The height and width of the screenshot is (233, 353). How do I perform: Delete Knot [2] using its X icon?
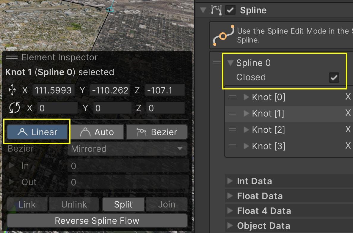348,130
